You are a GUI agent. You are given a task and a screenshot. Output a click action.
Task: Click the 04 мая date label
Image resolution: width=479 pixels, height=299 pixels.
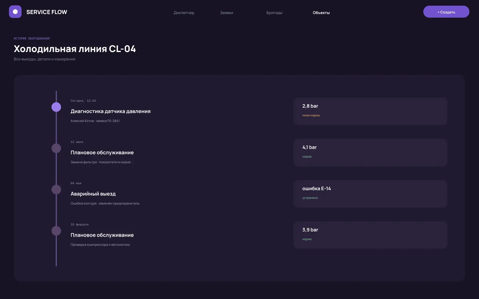pyautogui.click(x=76, y=183)
